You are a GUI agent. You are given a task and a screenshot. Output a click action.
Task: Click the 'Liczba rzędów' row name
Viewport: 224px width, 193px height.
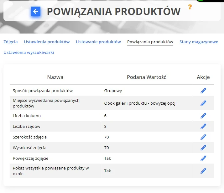tap(27, 127)
